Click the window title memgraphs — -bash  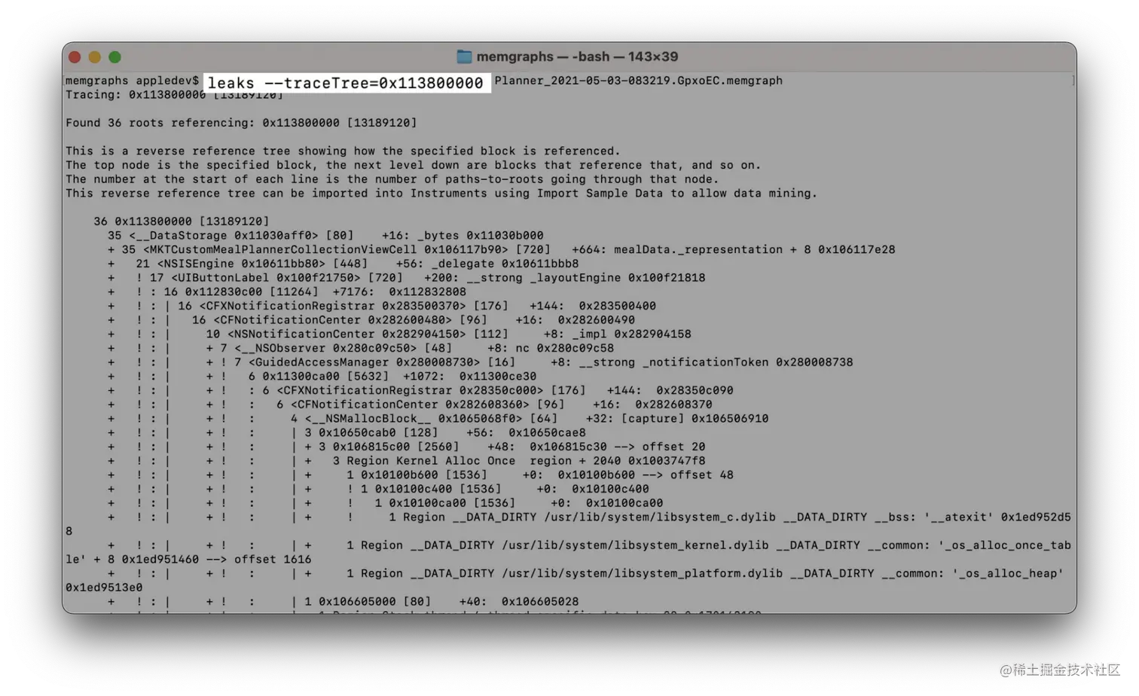(x=577, y=56)
